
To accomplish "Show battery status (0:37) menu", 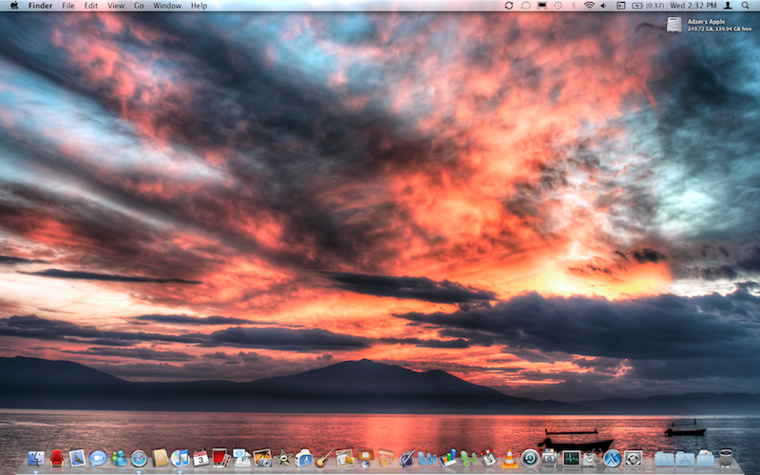I will 648,6.
